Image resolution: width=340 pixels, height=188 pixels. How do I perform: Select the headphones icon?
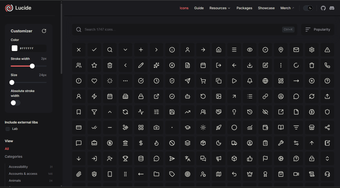(x=327, y=174)
